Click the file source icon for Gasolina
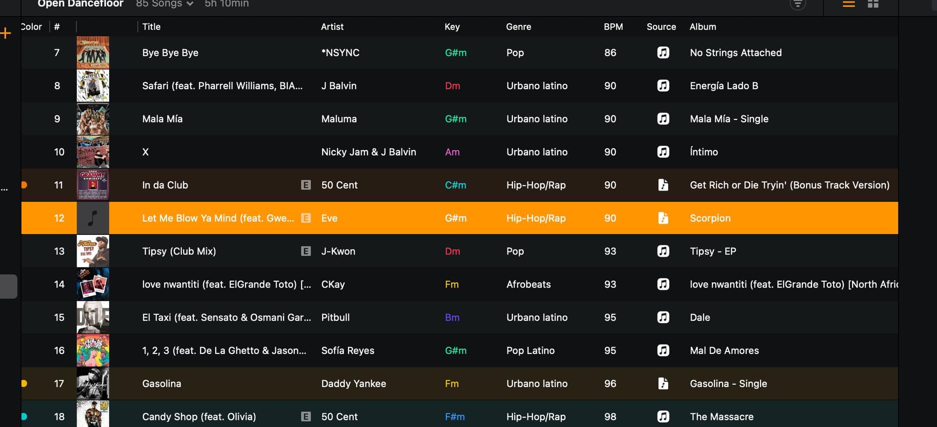The height and width of the screenshot is (427, 937). pyautogui.click(x=663, y=384)
